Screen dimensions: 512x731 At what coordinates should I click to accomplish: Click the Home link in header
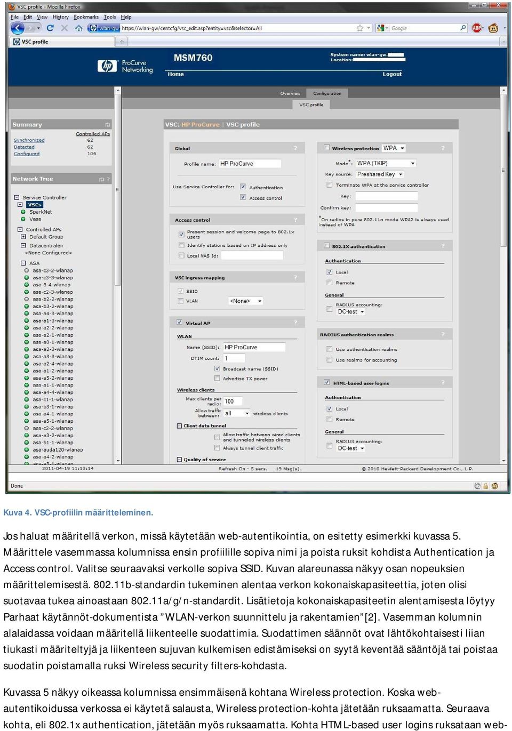(175, 74)
